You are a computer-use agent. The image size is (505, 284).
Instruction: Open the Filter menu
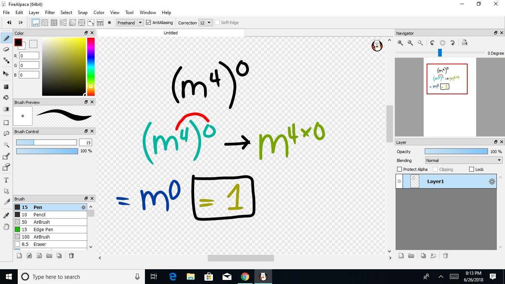coord(50,13)
